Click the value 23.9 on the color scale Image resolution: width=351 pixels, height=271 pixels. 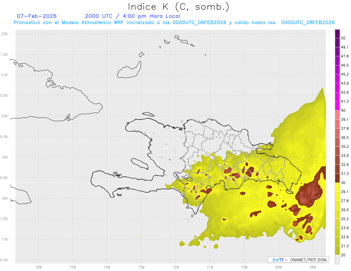345,228
